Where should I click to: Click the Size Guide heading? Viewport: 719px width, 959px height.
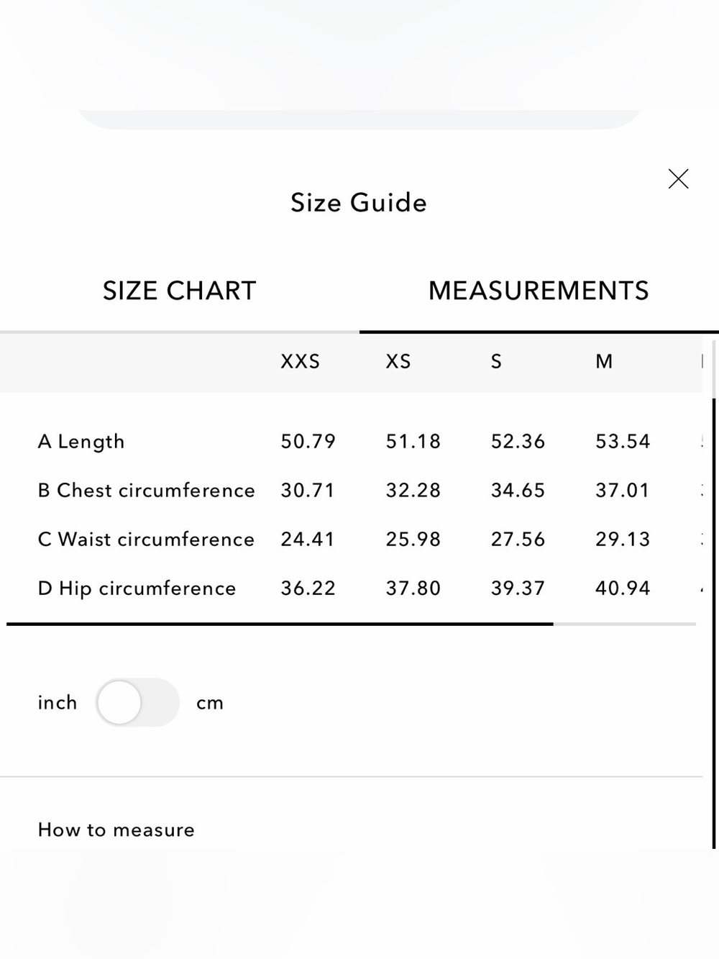(359, 203)
